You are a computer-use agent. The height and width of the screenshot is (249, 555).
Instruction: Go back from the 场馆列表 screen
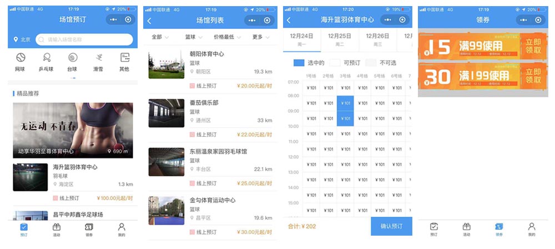pos(149,21)
